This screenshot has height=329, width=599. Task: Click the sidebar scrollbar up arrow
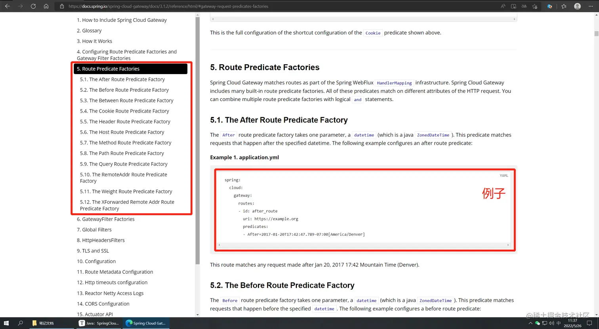tap(198, 15)
